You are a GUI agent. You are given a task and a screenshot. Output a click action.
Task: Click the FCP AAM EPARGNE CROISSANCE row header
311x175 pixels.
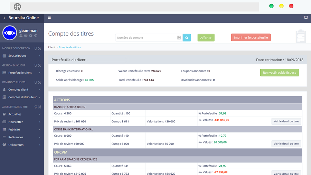coord(178,159)
